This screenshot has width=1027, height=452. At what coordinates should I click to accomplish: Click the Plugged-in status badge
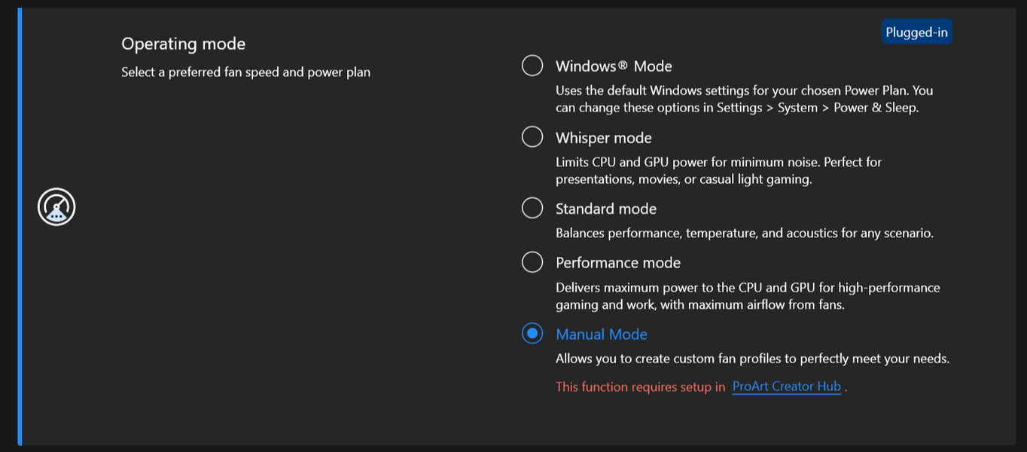[916, 32]
